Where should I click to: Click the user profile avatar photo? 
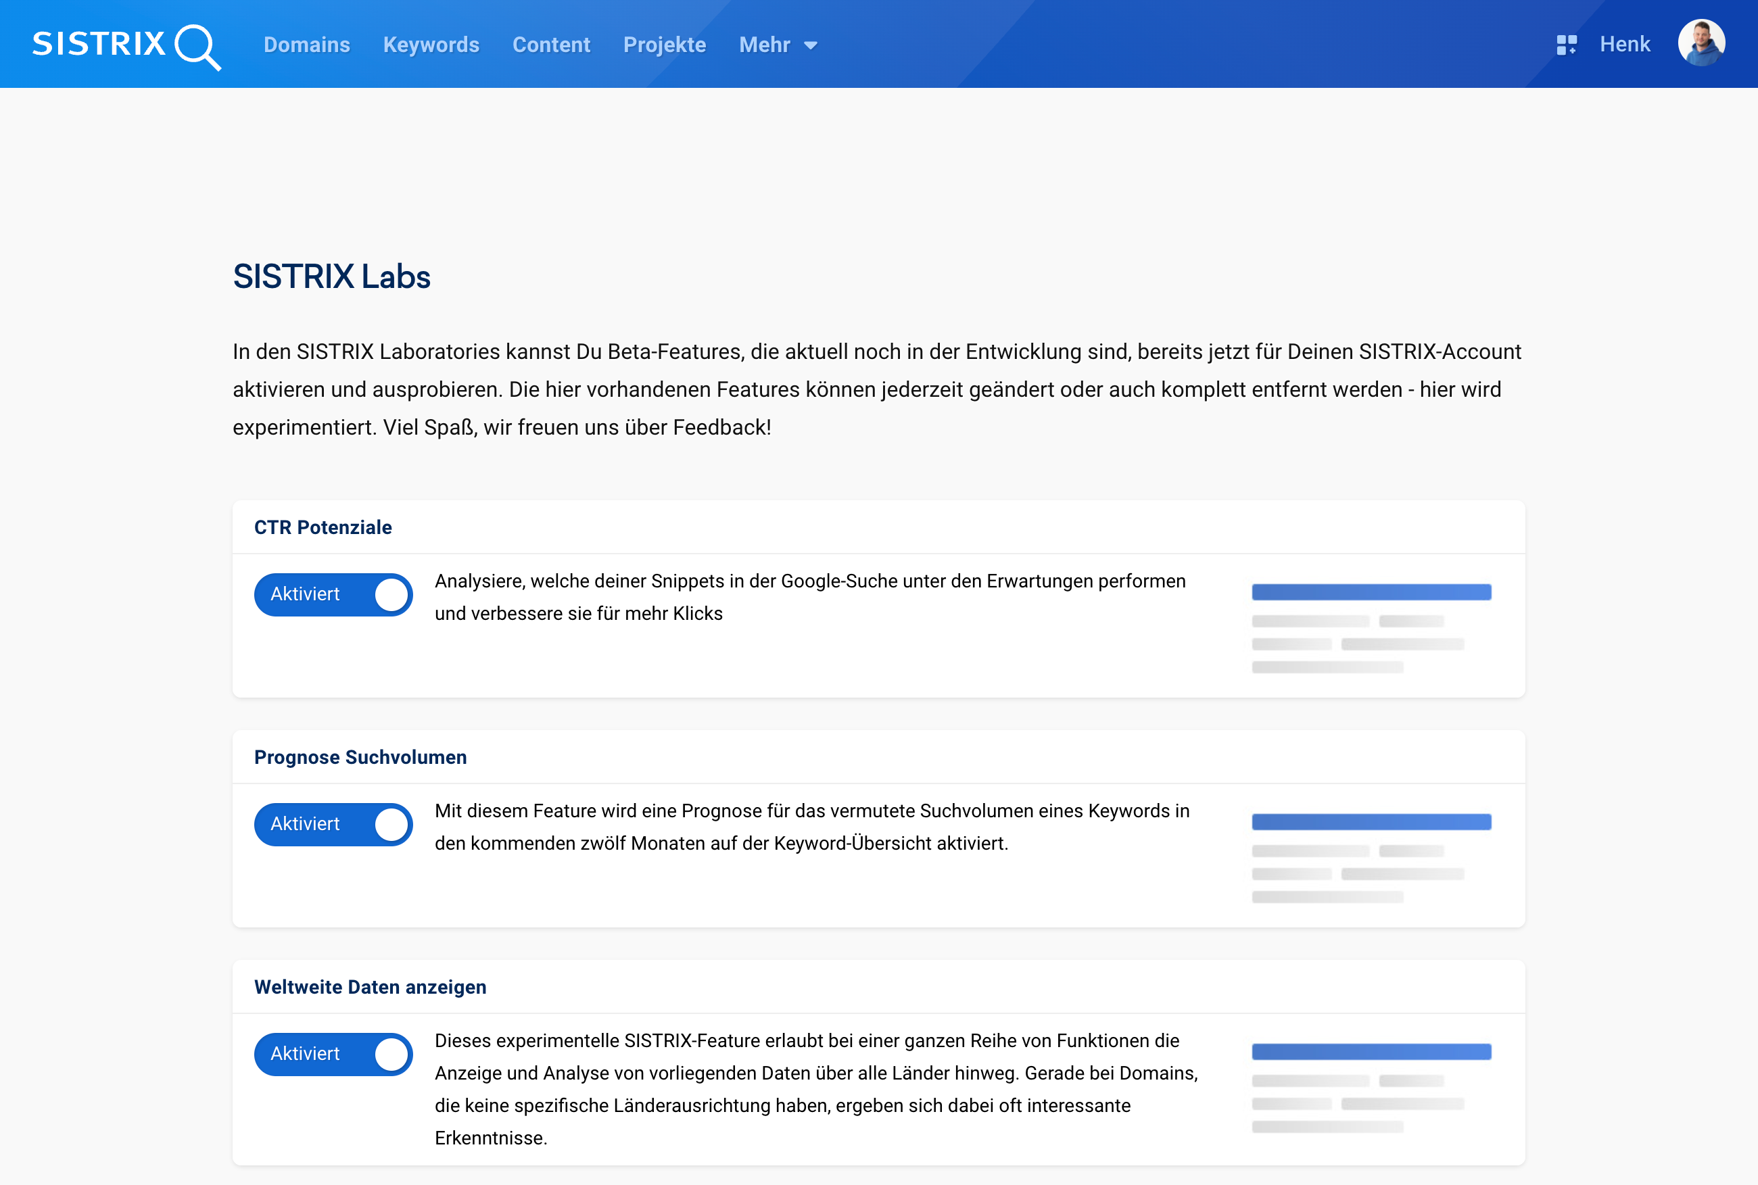tap(1701, 43)
